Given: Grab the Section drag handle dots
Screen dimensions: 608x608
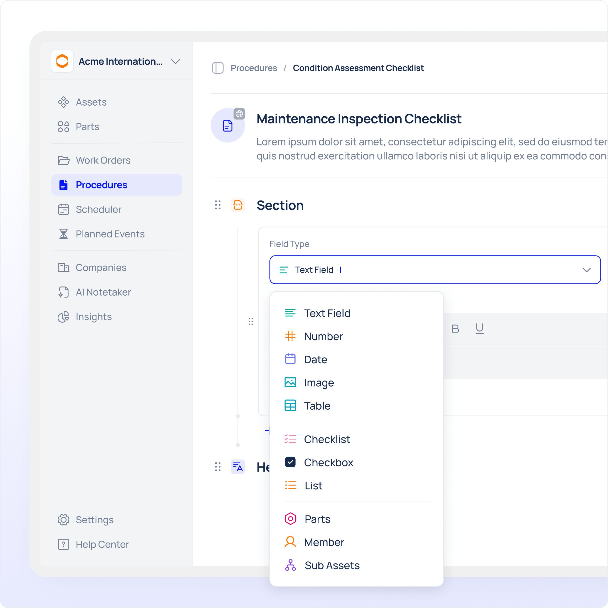Looking at the screenshot, I should point(218,205).
